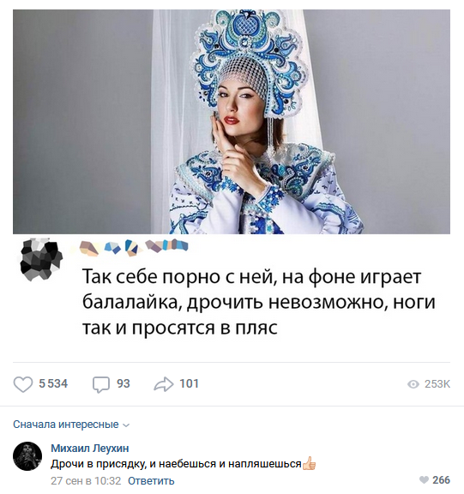Open comments via the speech bubble icon
Image resolution: width=464 pixels, height=494 pixels.
click(x=101, y=385)
